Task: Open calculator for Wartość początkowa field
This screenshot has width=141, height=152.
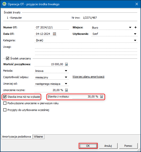Action: 66,64
